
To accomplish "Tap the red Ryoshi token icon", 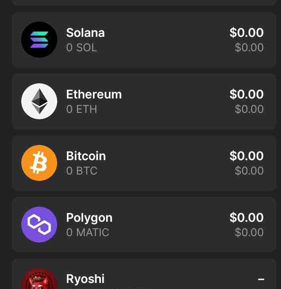I will coord(39,279).
